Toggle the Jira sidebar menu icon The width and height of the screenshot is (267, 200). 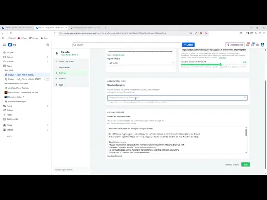pos(4,45)
